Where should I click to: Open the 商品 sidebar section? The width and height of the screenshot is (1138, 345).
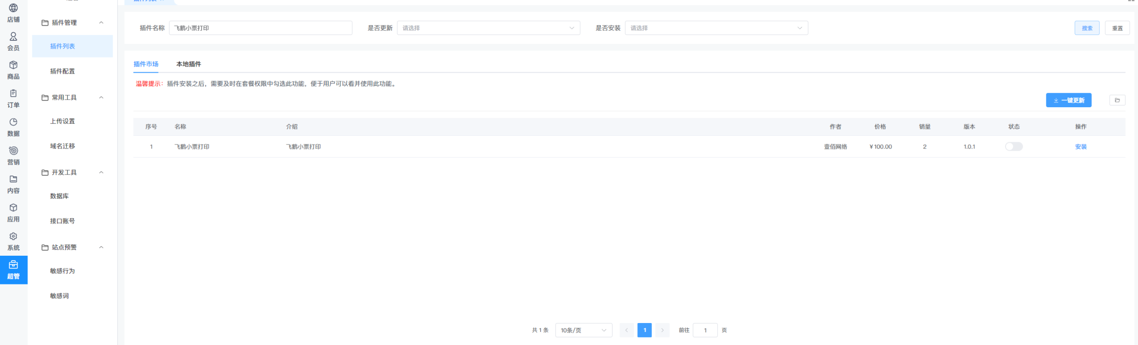click(13, 70)
